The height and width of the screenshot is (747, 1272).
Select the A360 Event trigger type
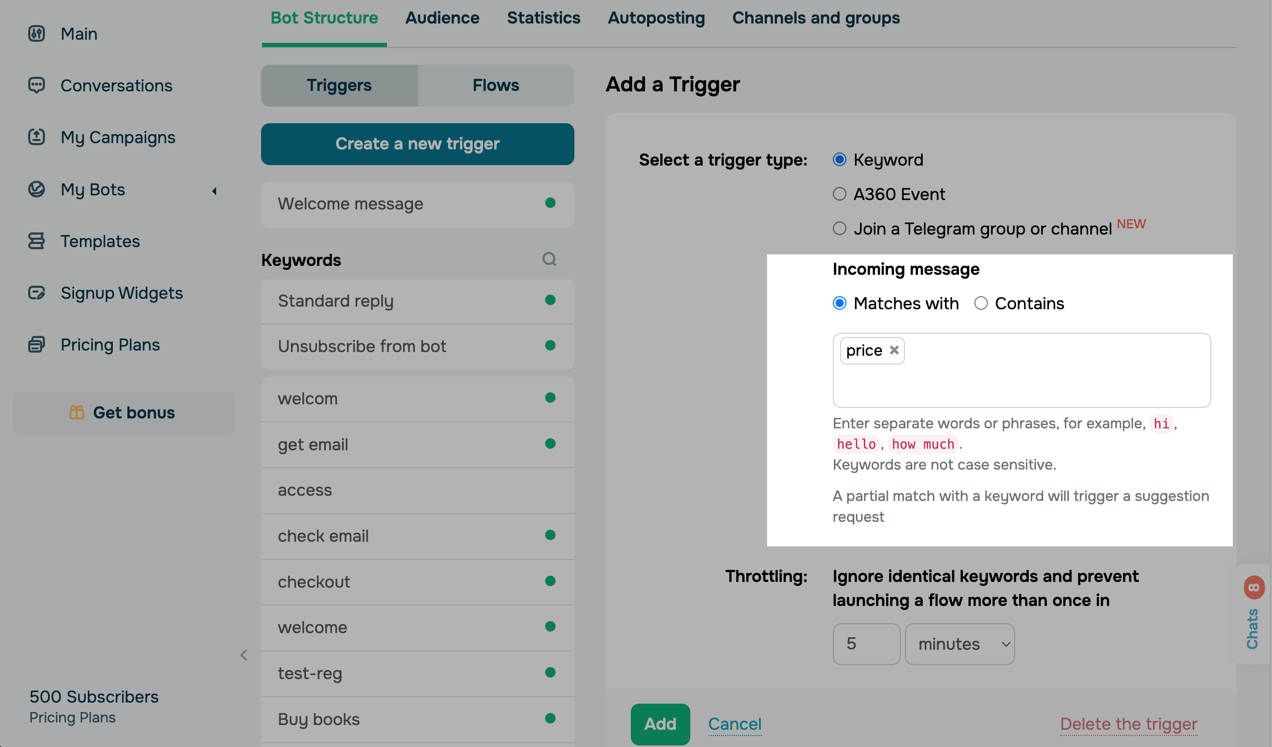tap(839, 194)
